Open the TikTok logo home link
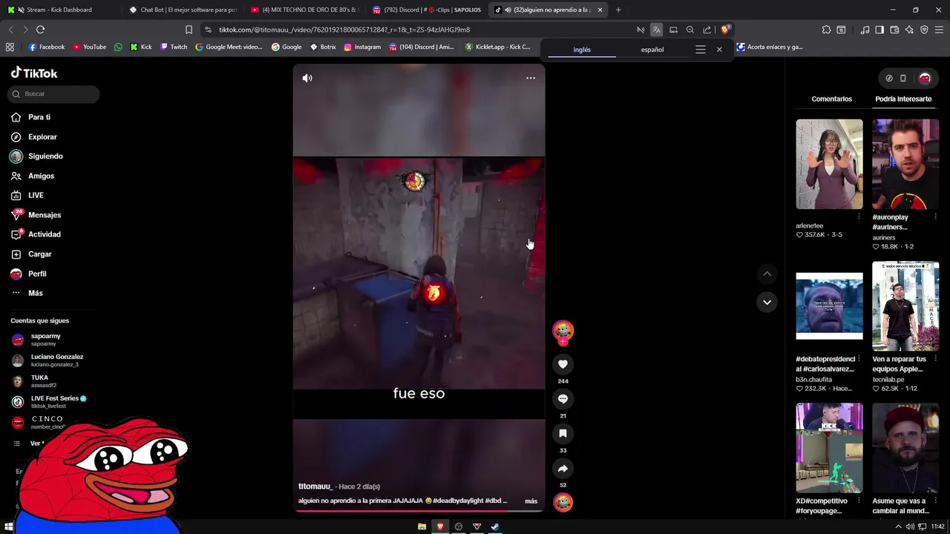This screenshot has height=534, width=950. [34, 73]
